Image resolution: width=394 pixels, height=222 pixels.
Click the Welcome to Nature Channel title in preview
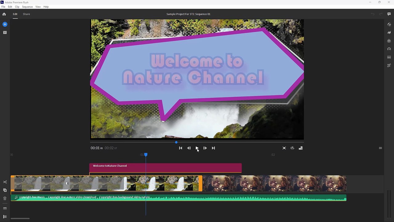[193, 69]
